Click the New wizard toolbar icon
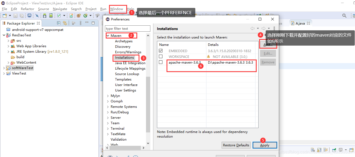 tap(5, 16)
